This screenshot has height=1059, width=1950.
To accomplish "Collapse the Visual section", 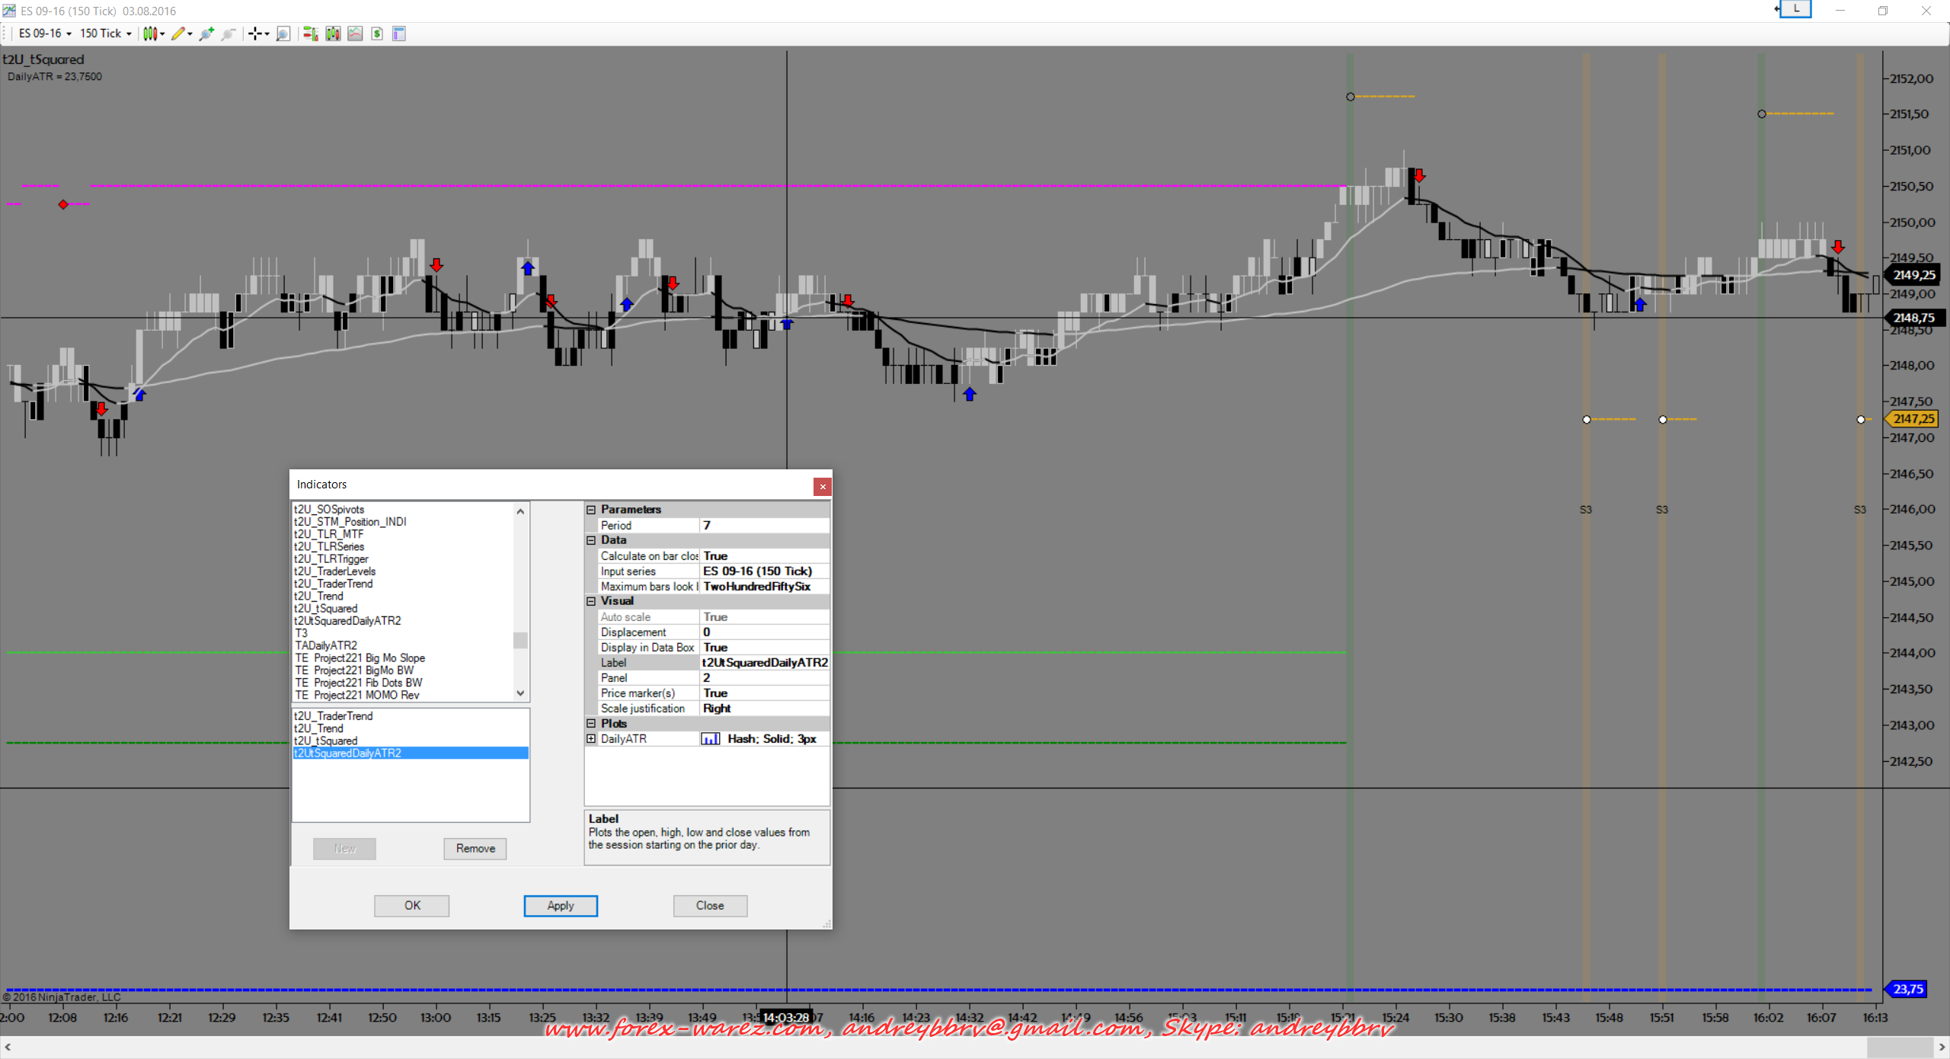I will [x=591, y=601].
